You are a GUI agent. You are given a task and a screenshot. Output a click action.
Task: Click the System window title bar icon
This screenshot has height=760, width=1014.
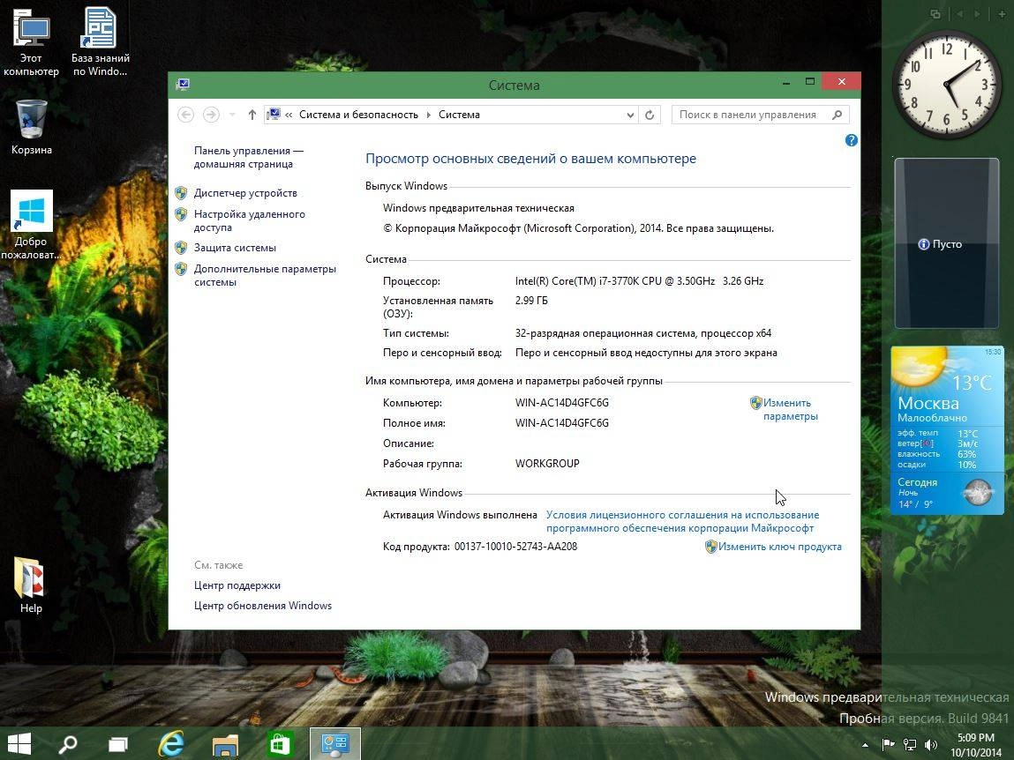click(183, 85)
